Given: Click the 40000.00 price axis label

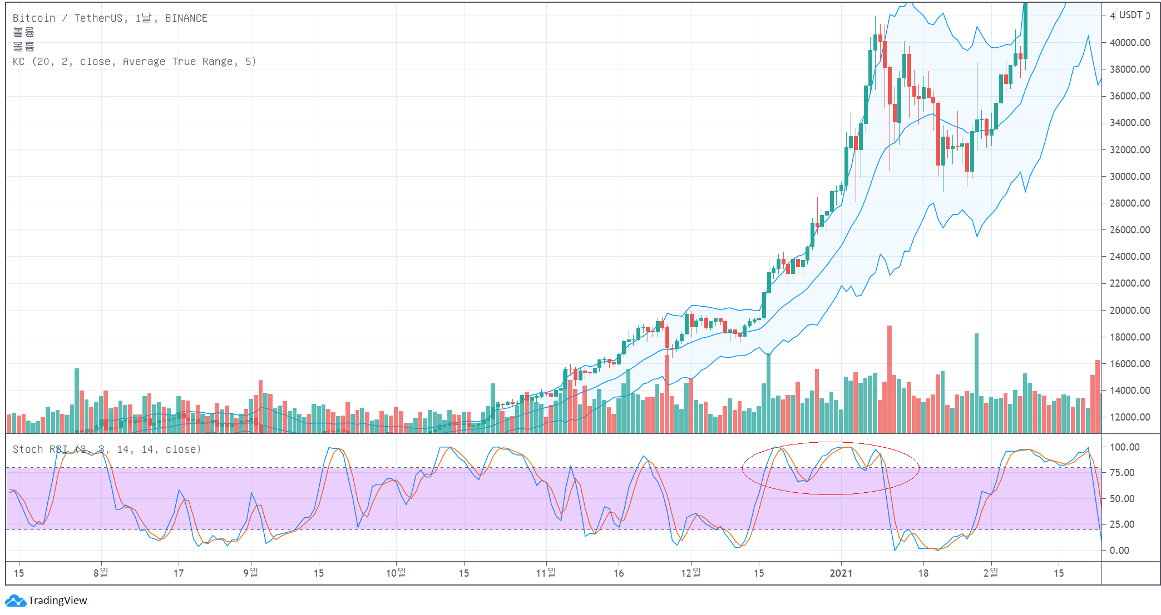Looking at the screenshot, I should pyautogui.click(x=1130, y=43).
